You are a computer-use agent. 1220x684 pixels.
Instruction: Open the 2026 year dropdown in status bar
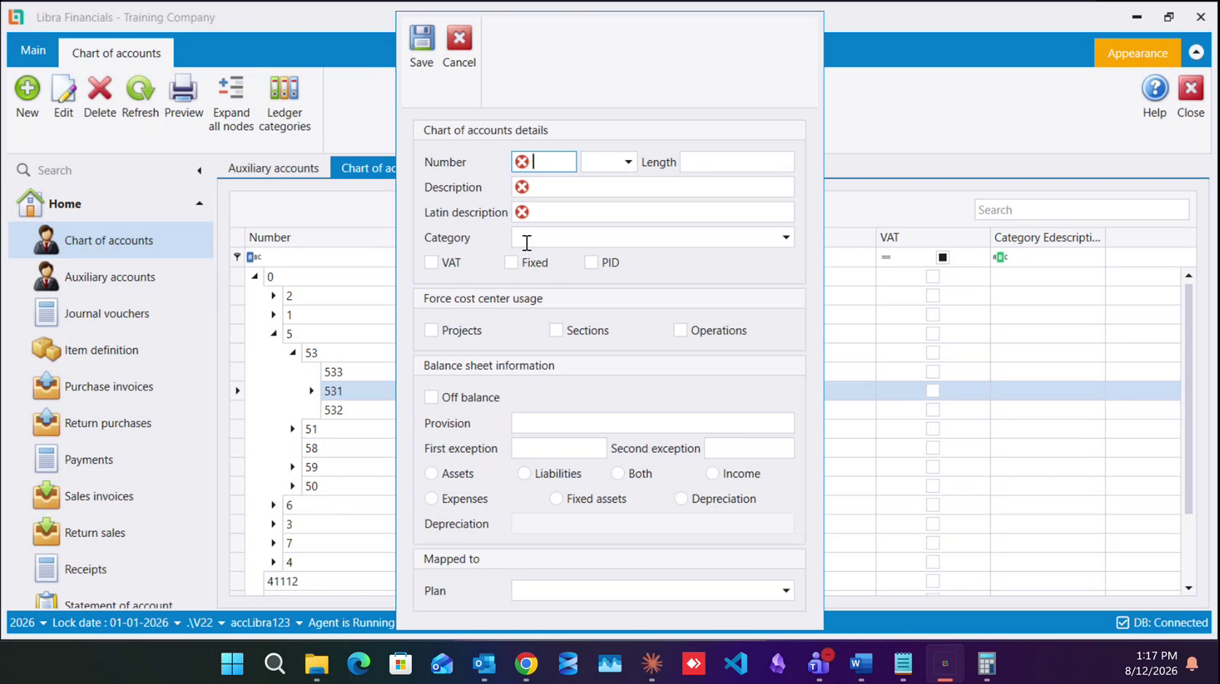pyautogui.click(x=28, y=623)
